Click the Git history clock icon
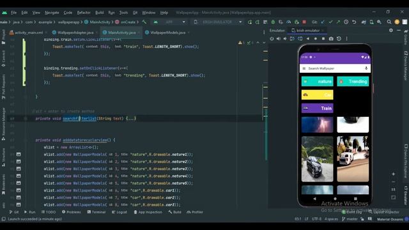This screenshot has height=230, width=409. tap(346, 22)
